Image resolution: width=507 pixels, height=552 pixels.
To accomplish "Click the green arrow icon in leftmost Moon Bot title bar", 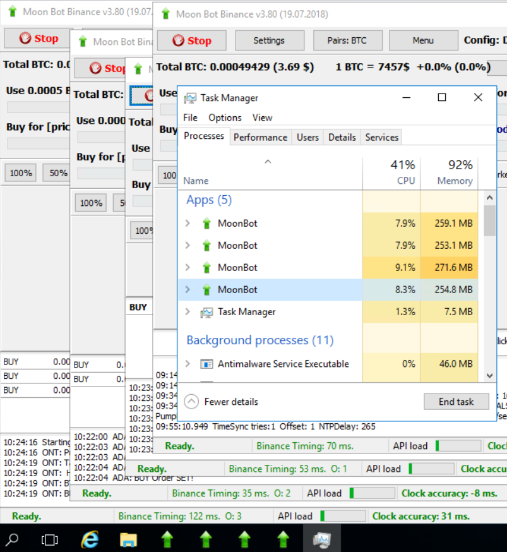I will tap(13, 11).
